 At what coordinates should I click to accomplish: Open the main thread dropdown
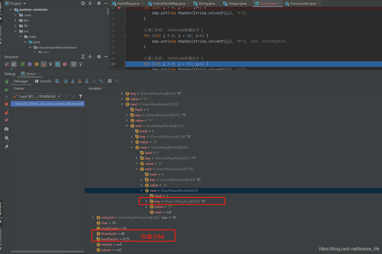tap(37, 96)
